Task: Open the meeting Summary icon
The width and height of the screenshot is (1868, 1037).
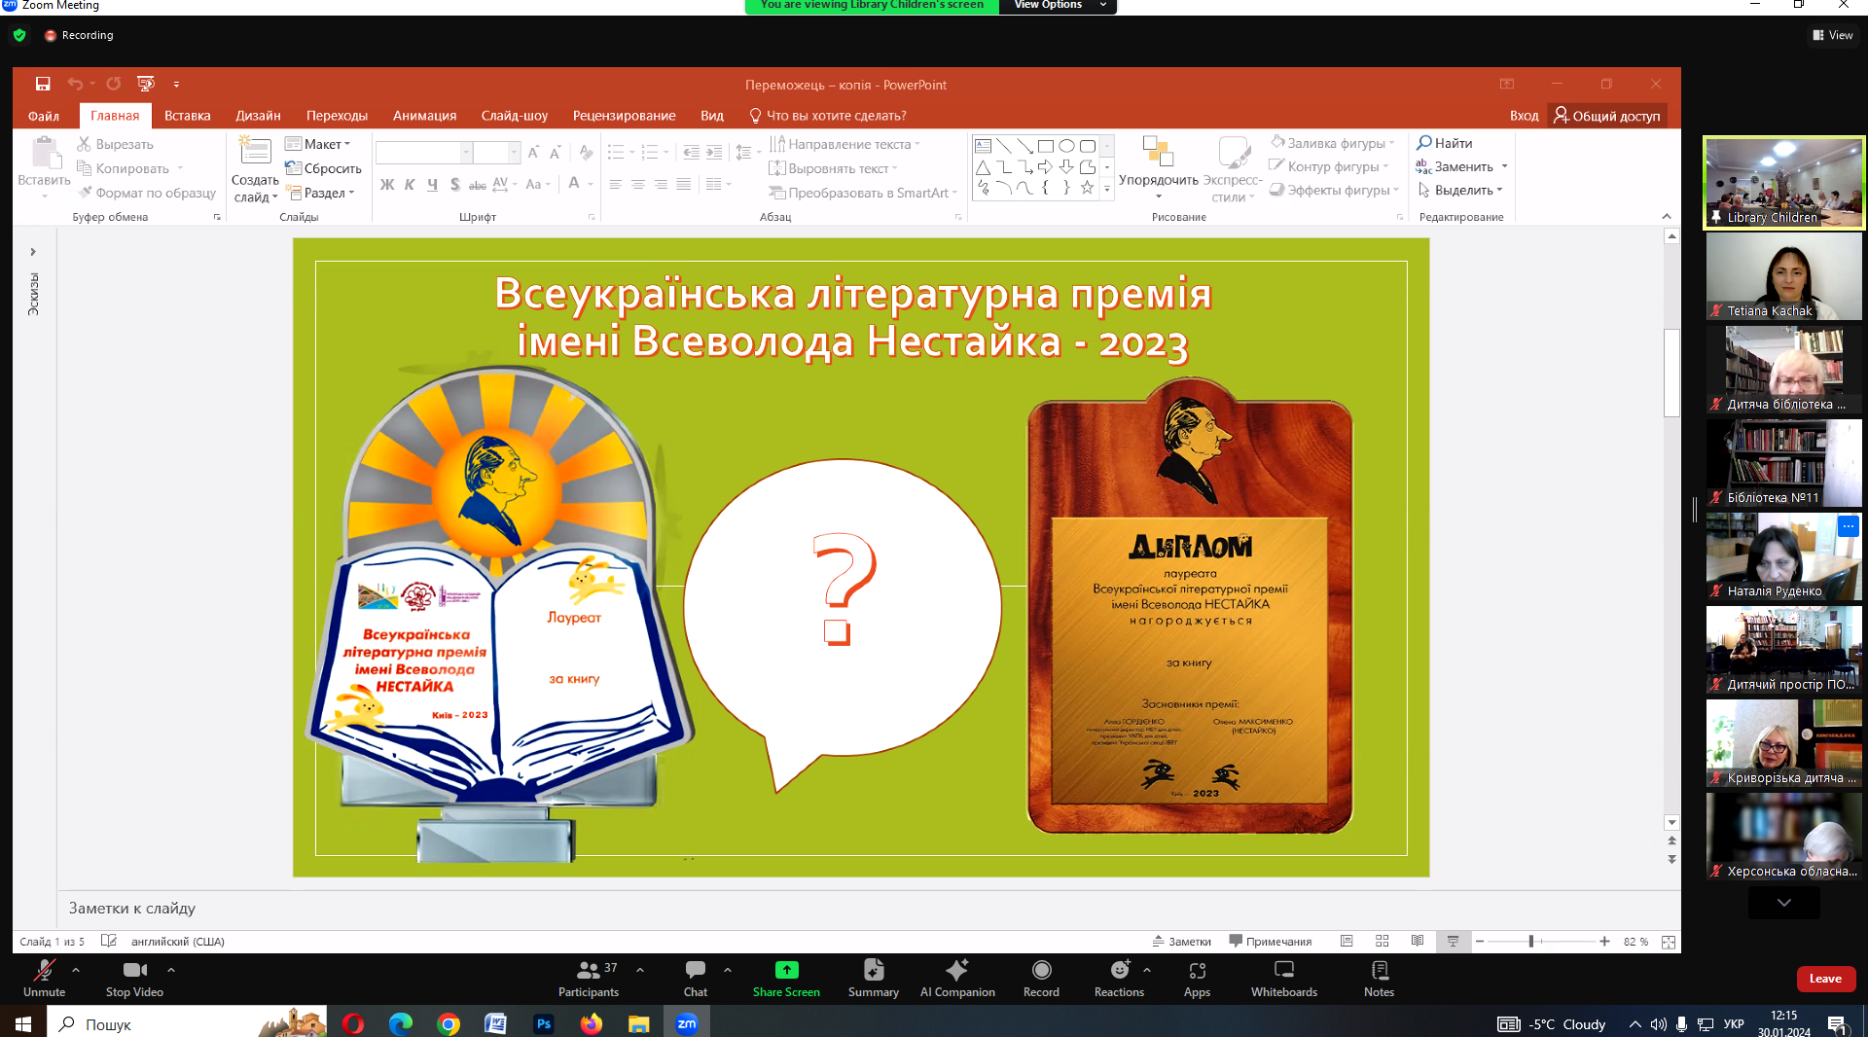Action: point(873,971)
